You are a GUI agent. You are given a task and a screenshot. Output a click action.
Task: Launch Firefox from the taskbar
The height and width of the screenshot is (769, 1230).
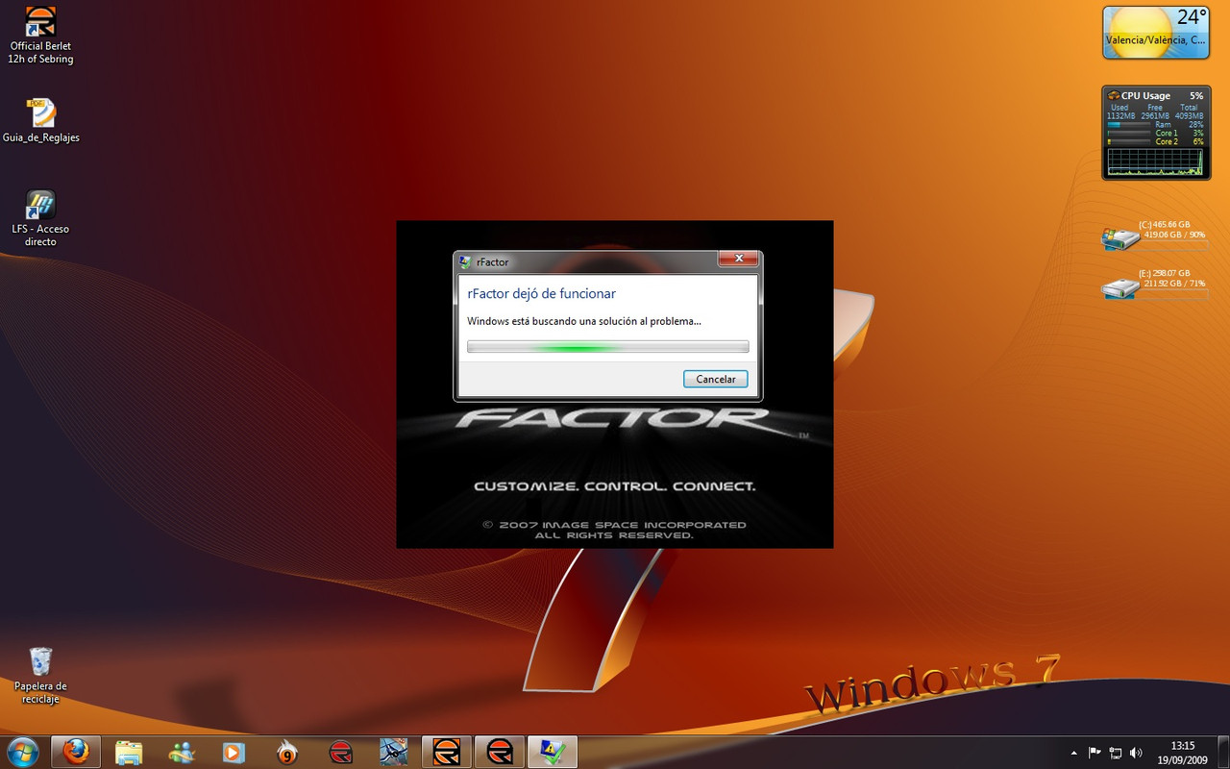[x=76, y=751]
